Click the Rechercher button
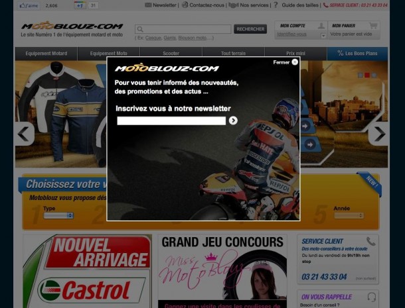The image size is (405, 308). click(250, 29)
